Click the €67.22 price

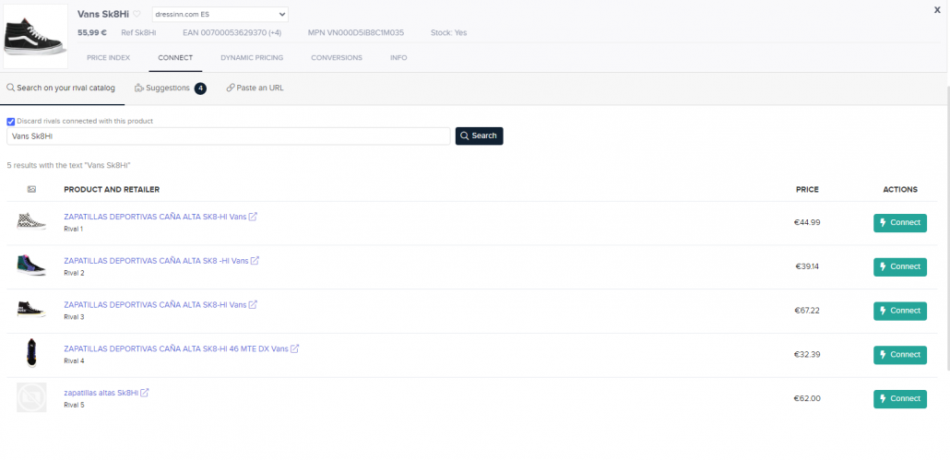pos(807,311)
